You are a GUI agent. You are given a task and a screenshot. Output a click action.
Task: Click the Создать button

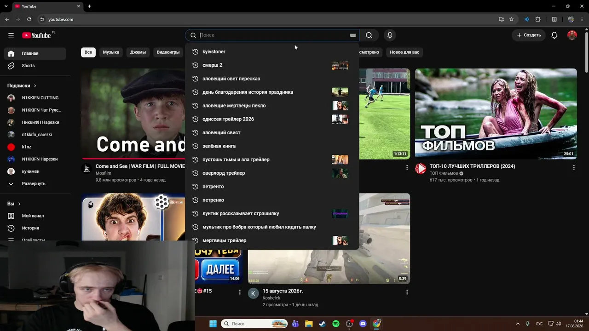(x=529, y=35)
